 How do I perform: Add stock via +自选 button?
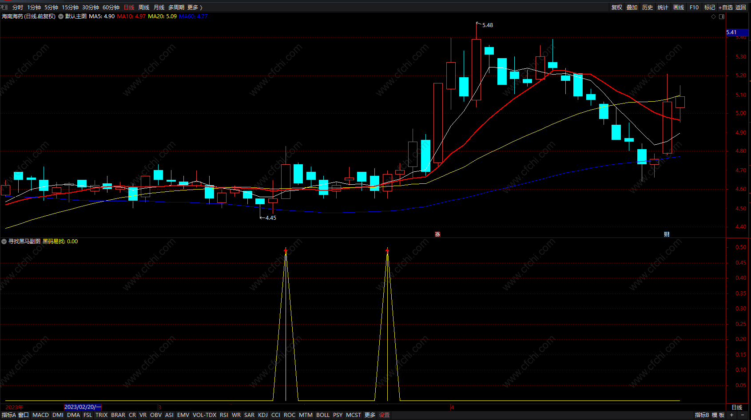coord(726,7)
